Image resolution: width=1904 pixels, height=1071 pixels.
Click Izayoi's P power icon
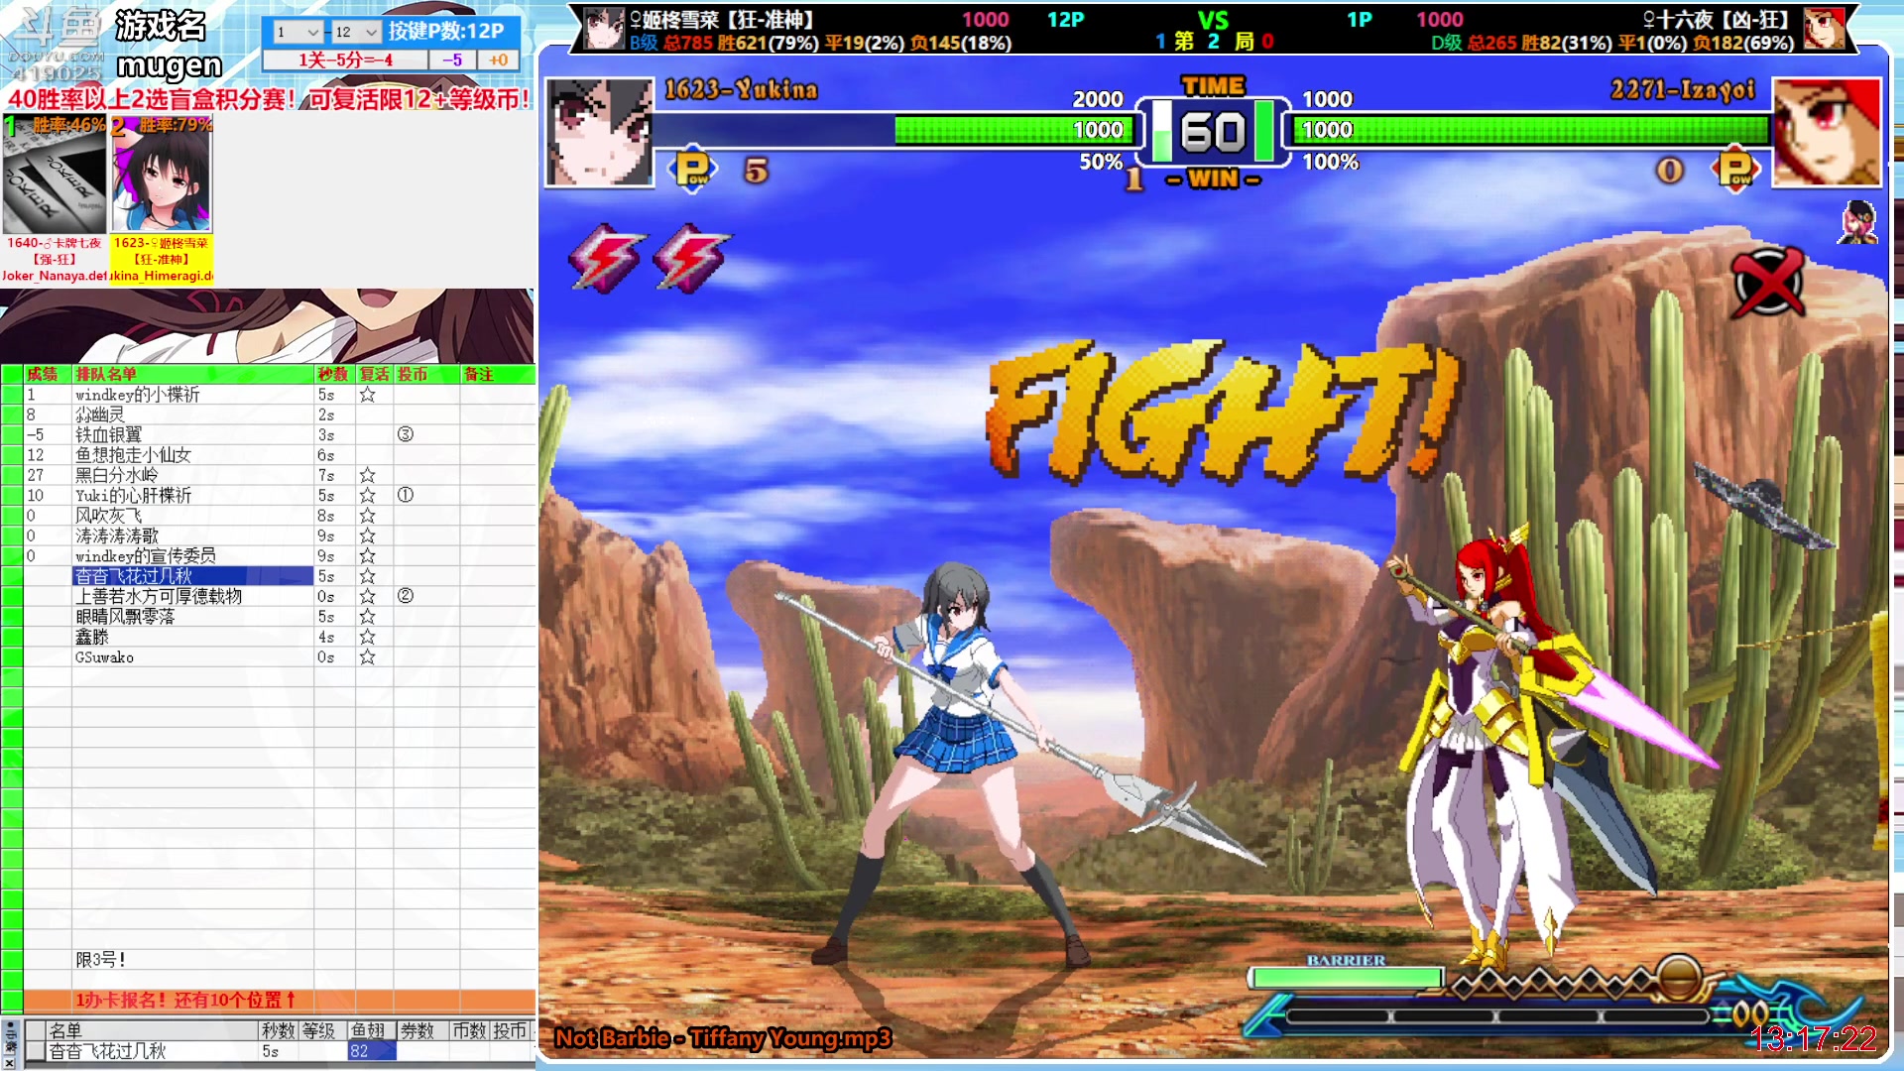[x=1735, y=170]
